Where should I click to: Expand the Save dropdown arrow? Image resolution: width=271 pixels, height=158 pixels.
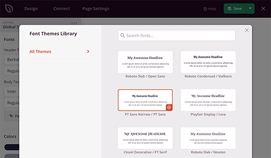250,8
